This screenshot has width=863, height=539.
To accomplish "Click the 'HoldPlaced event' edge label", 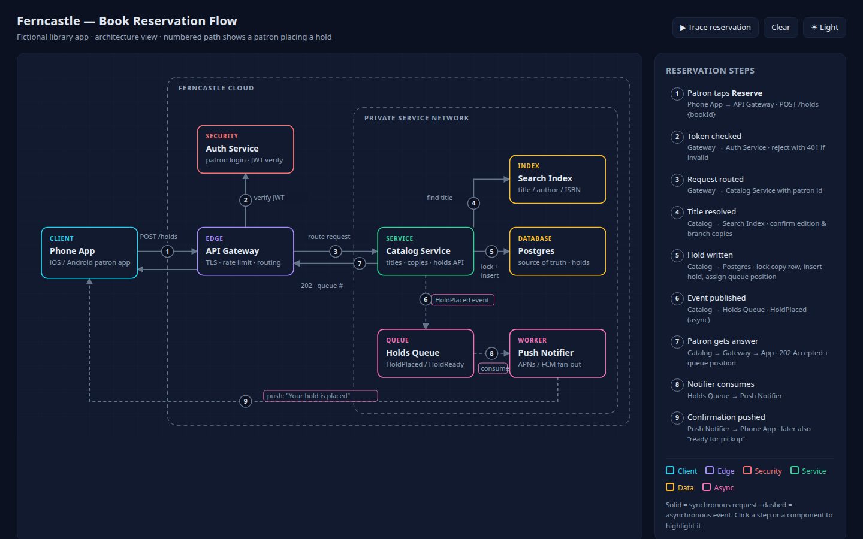I will coord(463,300).
